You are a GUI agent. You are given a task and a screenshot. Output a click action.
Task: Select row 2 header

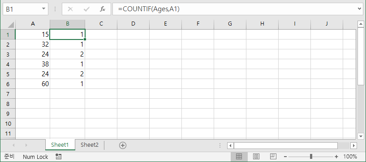[8, 44]
